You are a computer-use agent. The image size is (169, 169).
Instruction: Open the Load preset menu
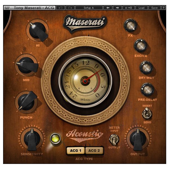tap(141, 8)
